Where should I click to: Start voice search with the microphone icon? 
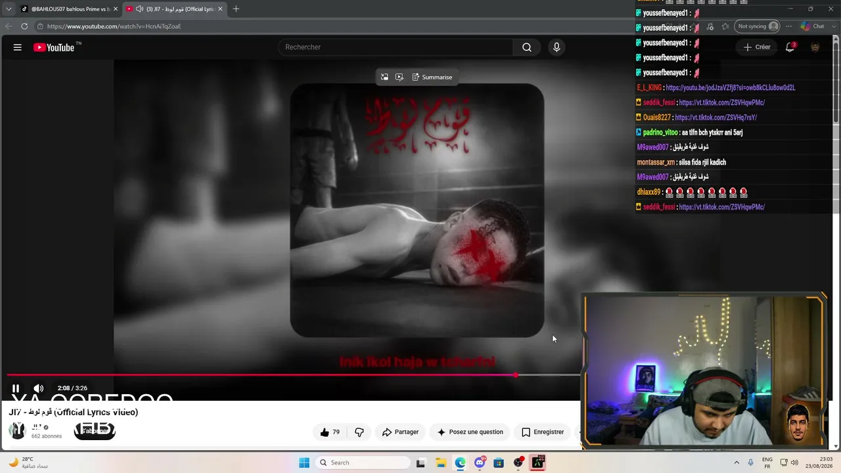[x=557, y=47]
